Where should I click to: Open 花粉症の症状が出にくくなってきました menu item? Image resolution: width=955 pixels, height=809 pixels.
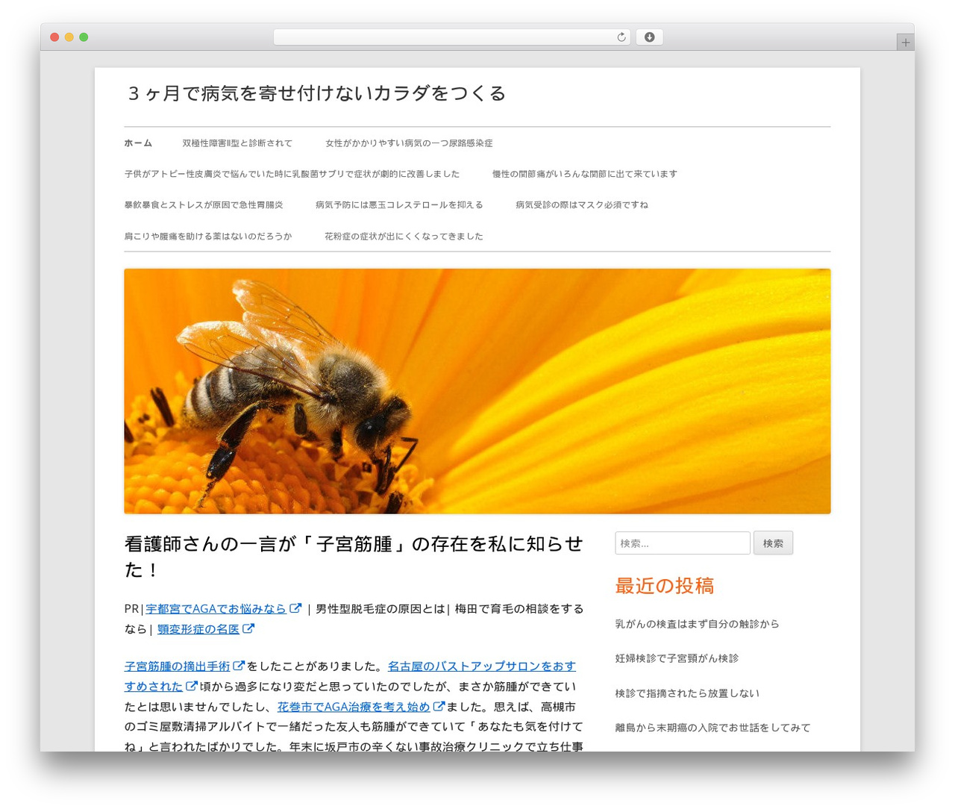point(404,236)
